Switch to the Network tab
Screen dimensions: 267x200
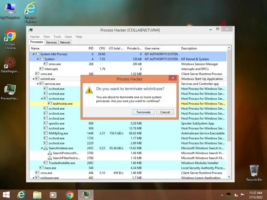tap(65, 42)
